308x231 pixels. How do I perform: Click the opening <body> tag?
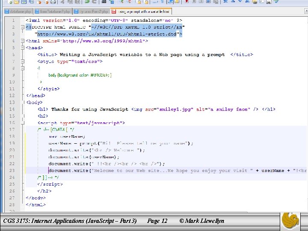coord(34,102)
